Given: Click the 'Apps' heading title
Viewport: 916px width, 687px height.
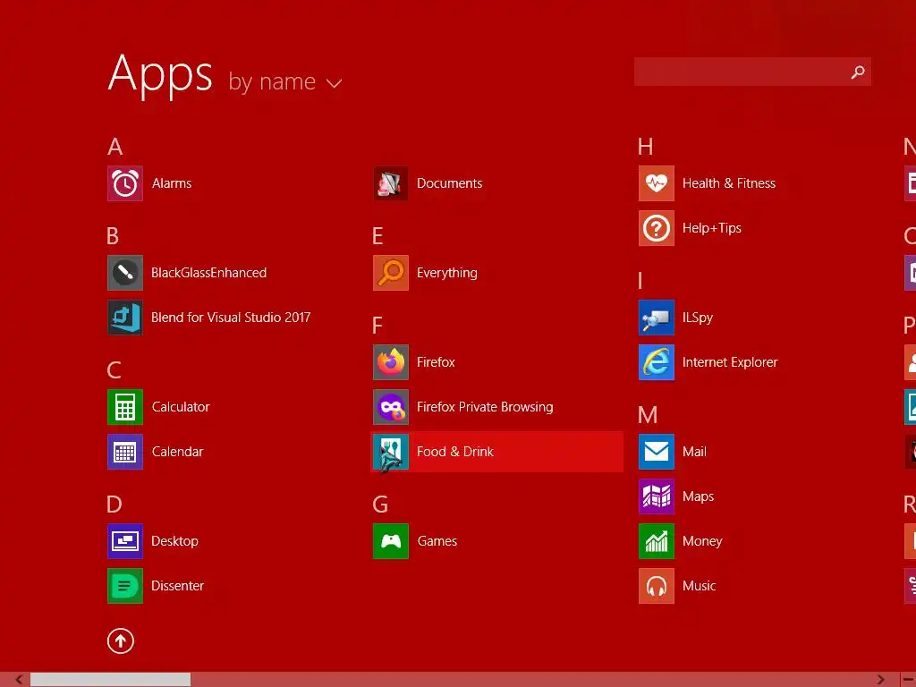Looking at the screenshot, I should click(160, 75).
